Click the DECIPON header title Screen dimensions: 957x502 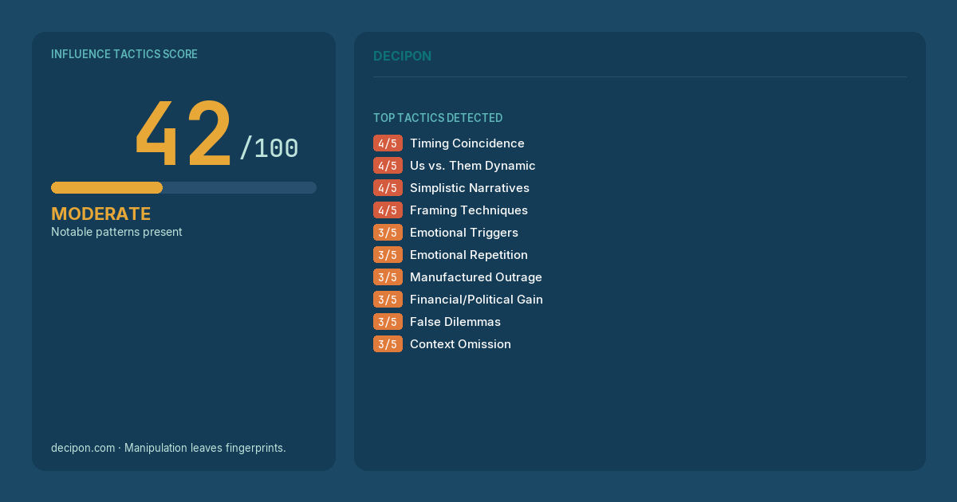click(x=402, y=56)
